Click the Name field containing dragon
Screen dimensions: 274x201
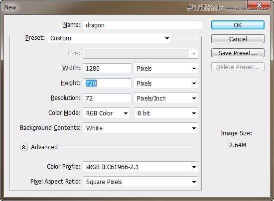[x=143, y=25]
